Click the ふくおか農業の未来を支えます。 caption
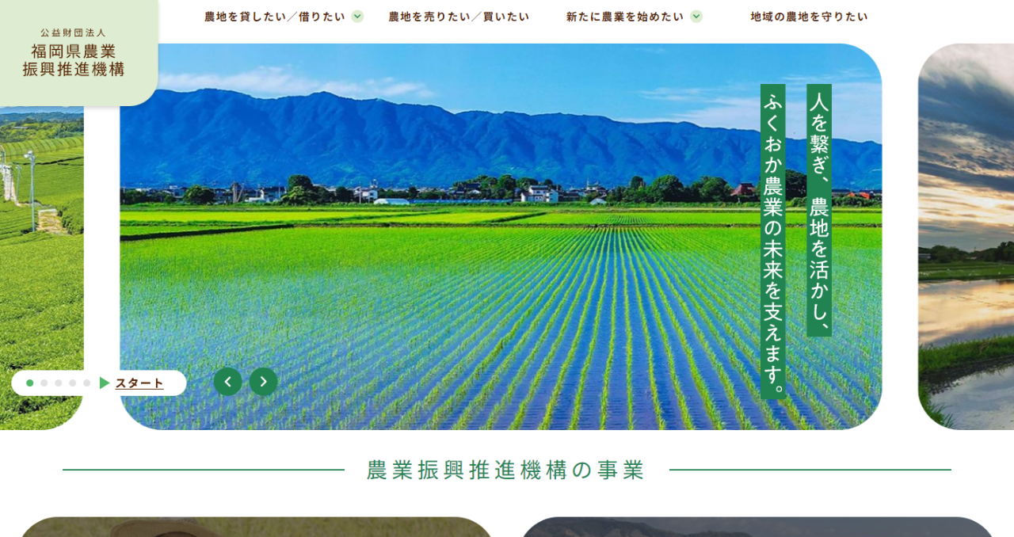This screenshot has width=1014, height=537. click(x=773, y=242)
